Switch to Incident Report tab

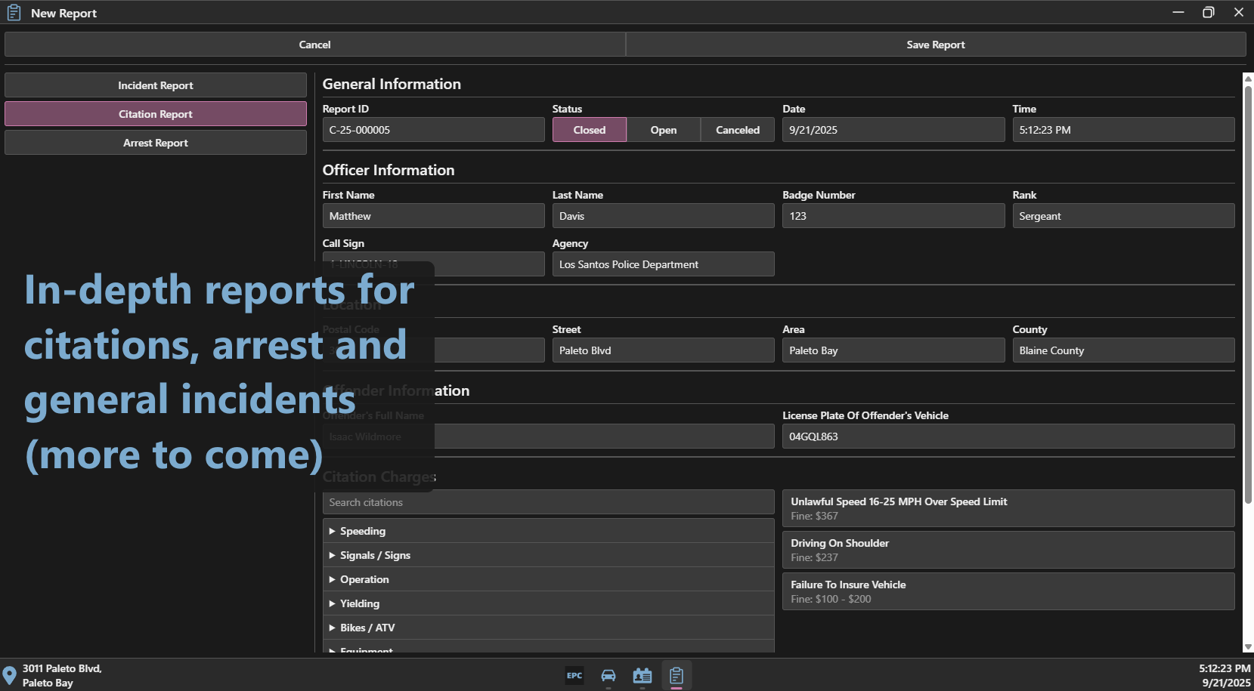(156, 85)
